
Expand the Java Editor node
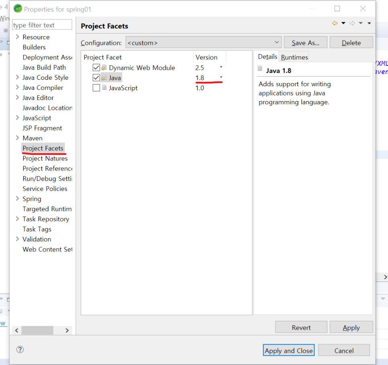[17, 97]
